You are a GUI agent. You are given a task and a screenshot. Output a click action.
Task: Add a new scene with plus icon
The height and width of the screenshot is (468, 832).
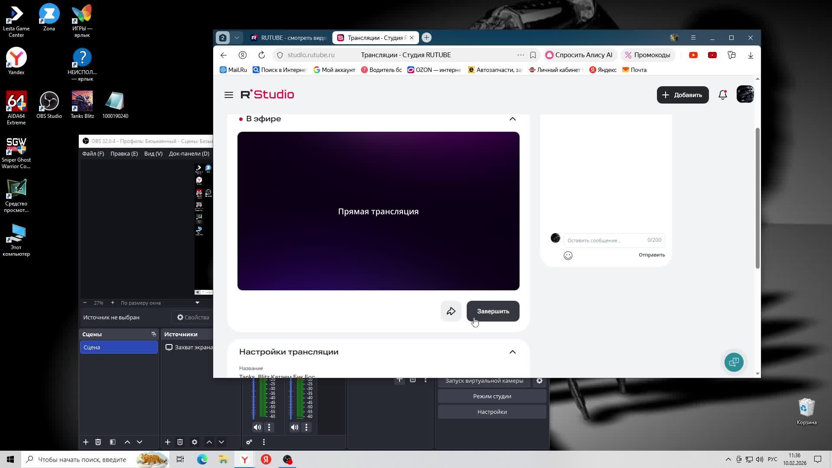click(x=86, y=442)
